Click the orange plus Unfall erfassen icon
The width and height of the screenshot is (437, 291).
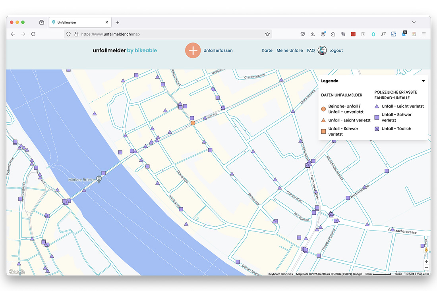tap(193, 50)
